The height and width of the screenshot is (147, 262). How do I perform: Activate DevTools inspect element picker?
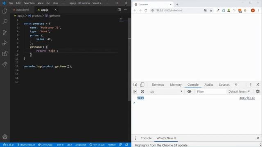point(135,85)
